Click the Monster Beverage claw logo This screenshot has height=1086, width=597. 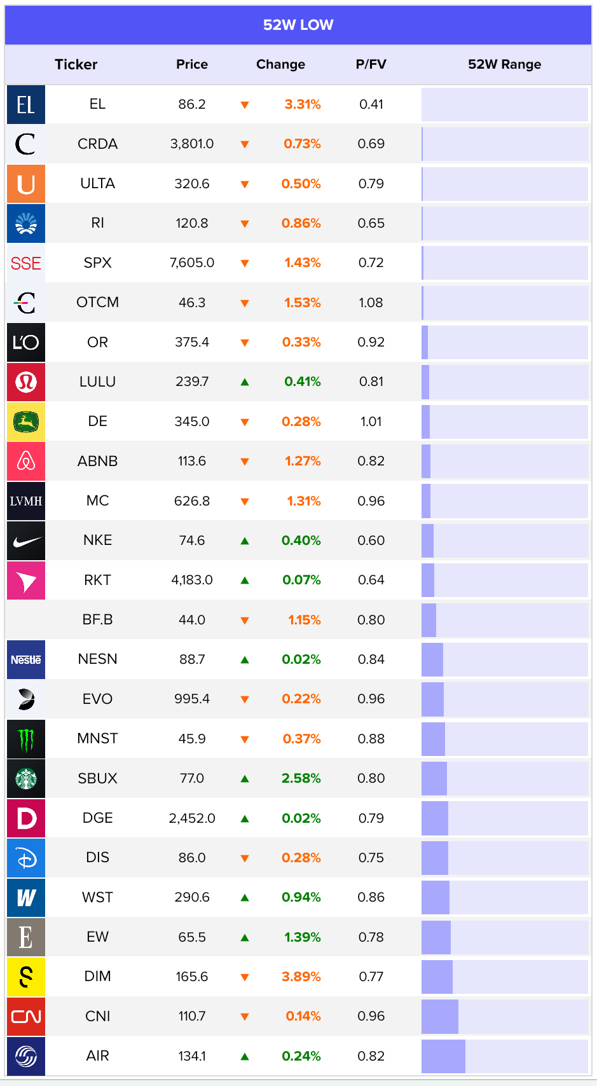(x=26, y=739)
